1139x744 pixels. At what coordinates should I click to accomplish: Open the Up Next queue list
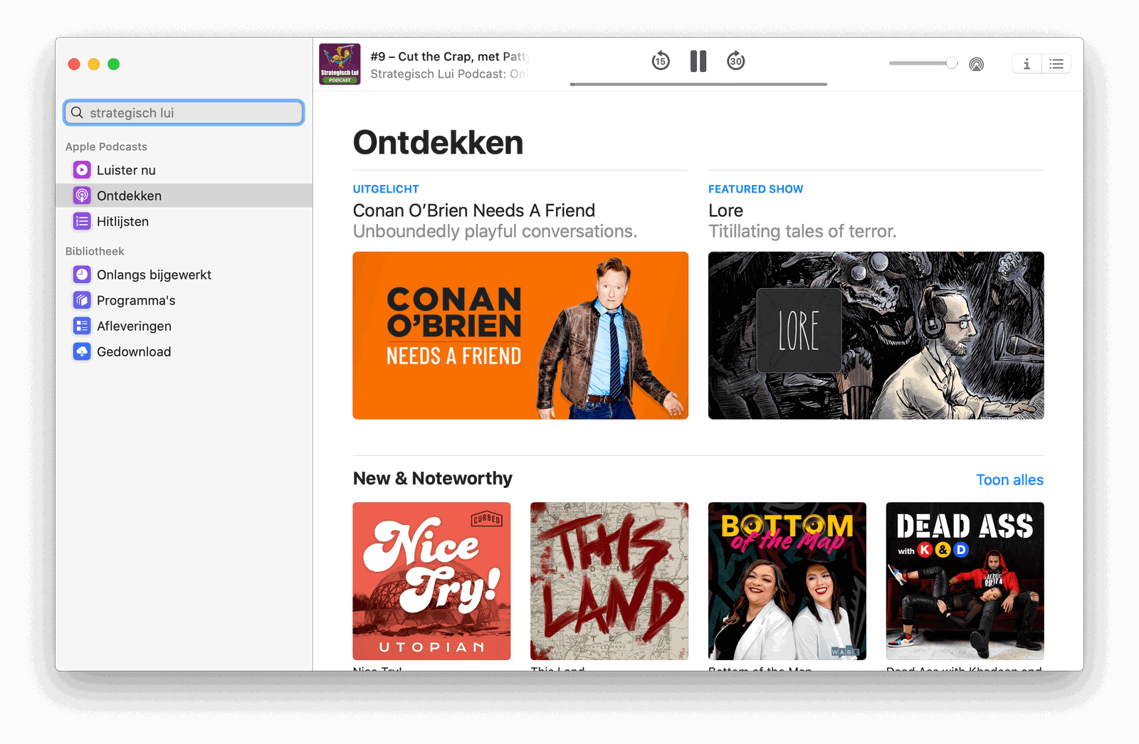[1056, 64]
